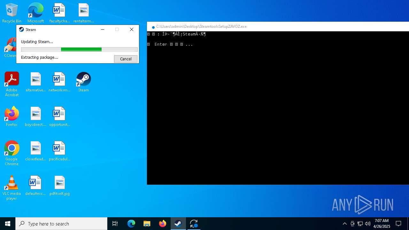Switch to SteamtoolsSetup taskbar button
Viewport: 409px width, 230px height.
point(194,224)
